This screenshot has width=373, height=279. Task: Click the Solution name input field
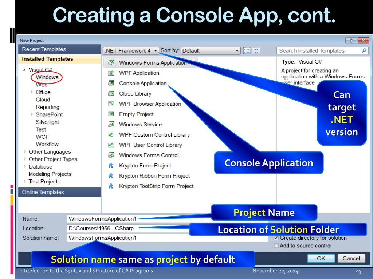pos(168,238)
